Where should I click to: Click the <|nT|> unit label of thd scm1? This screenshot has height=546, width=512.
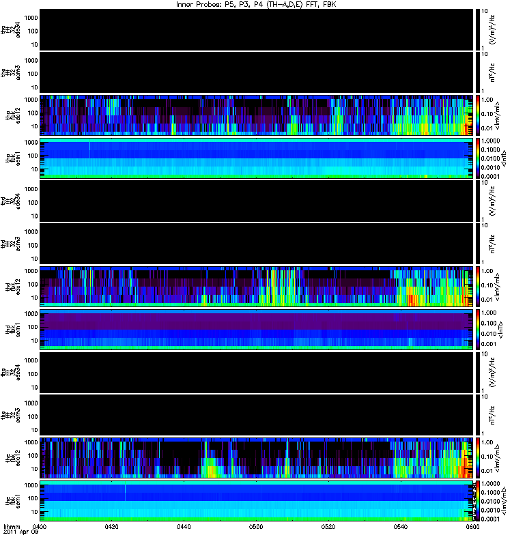click(x=501, y=330)
